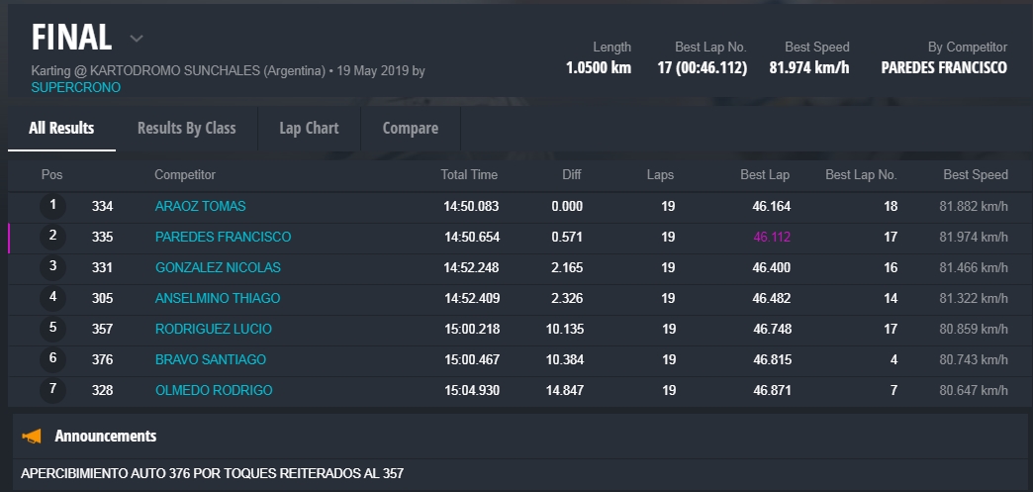Expand the FINAL session dropdown chevron
This screenshot has height=492, width=1033.
[x=137, y=39]
